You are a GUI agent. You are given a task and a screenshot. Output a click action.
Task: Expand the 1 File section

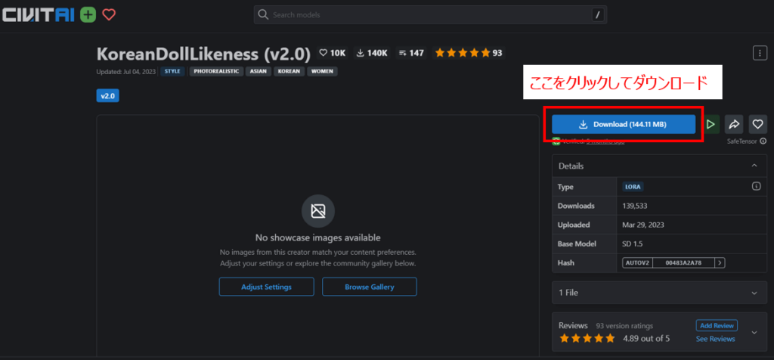[x=659, y=293]
